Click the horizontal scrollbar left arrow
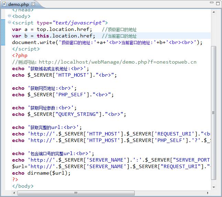 pos(14,193)
